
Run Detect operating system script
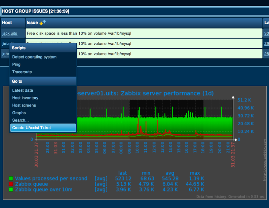pyautogui.click(x=34, y=57)
